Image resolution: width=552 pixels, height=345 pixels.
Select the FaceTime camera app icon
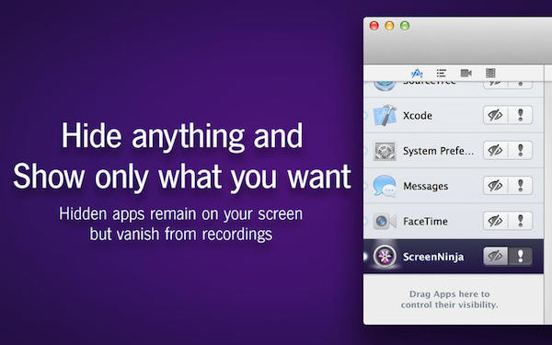pyautogui.click(x=385, y=222)
